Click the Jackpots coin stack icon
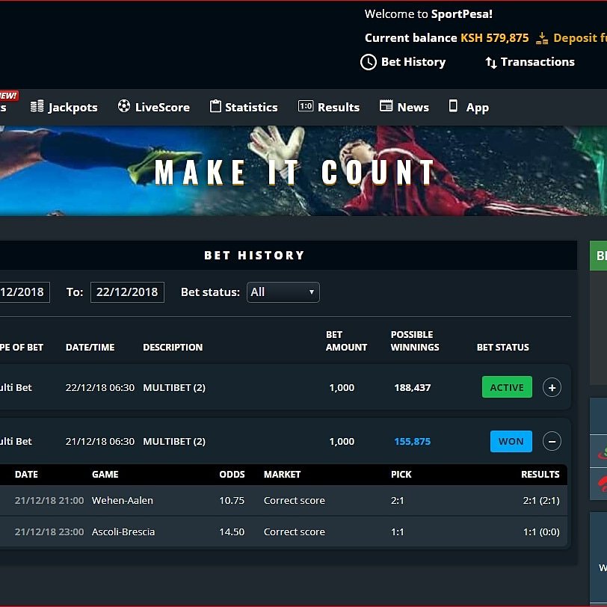The height and width of the screenshot is (607, 607). [x=37, y=106]
